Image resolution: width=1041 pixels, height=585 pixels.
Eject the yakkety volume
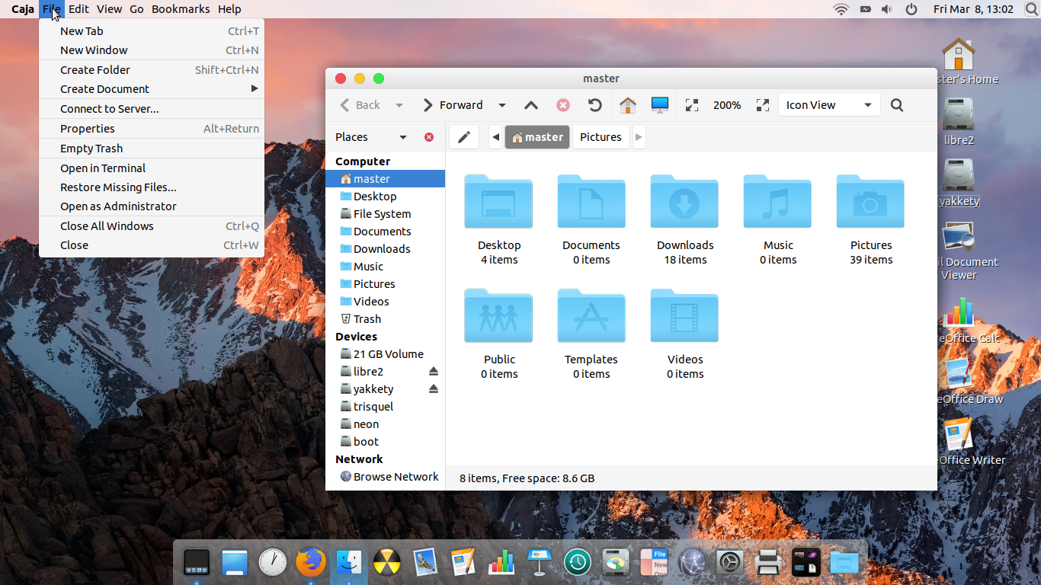tap(434, 388)
